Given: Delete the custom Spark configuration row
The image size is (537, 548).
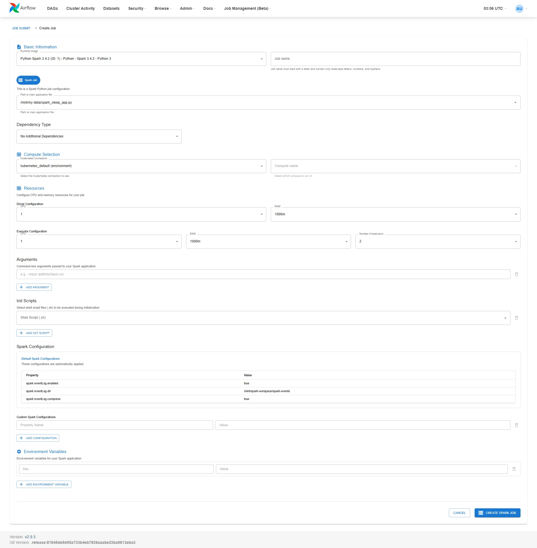Looking at the screenshot, I should pyautogui.click(x=516, y=425).
